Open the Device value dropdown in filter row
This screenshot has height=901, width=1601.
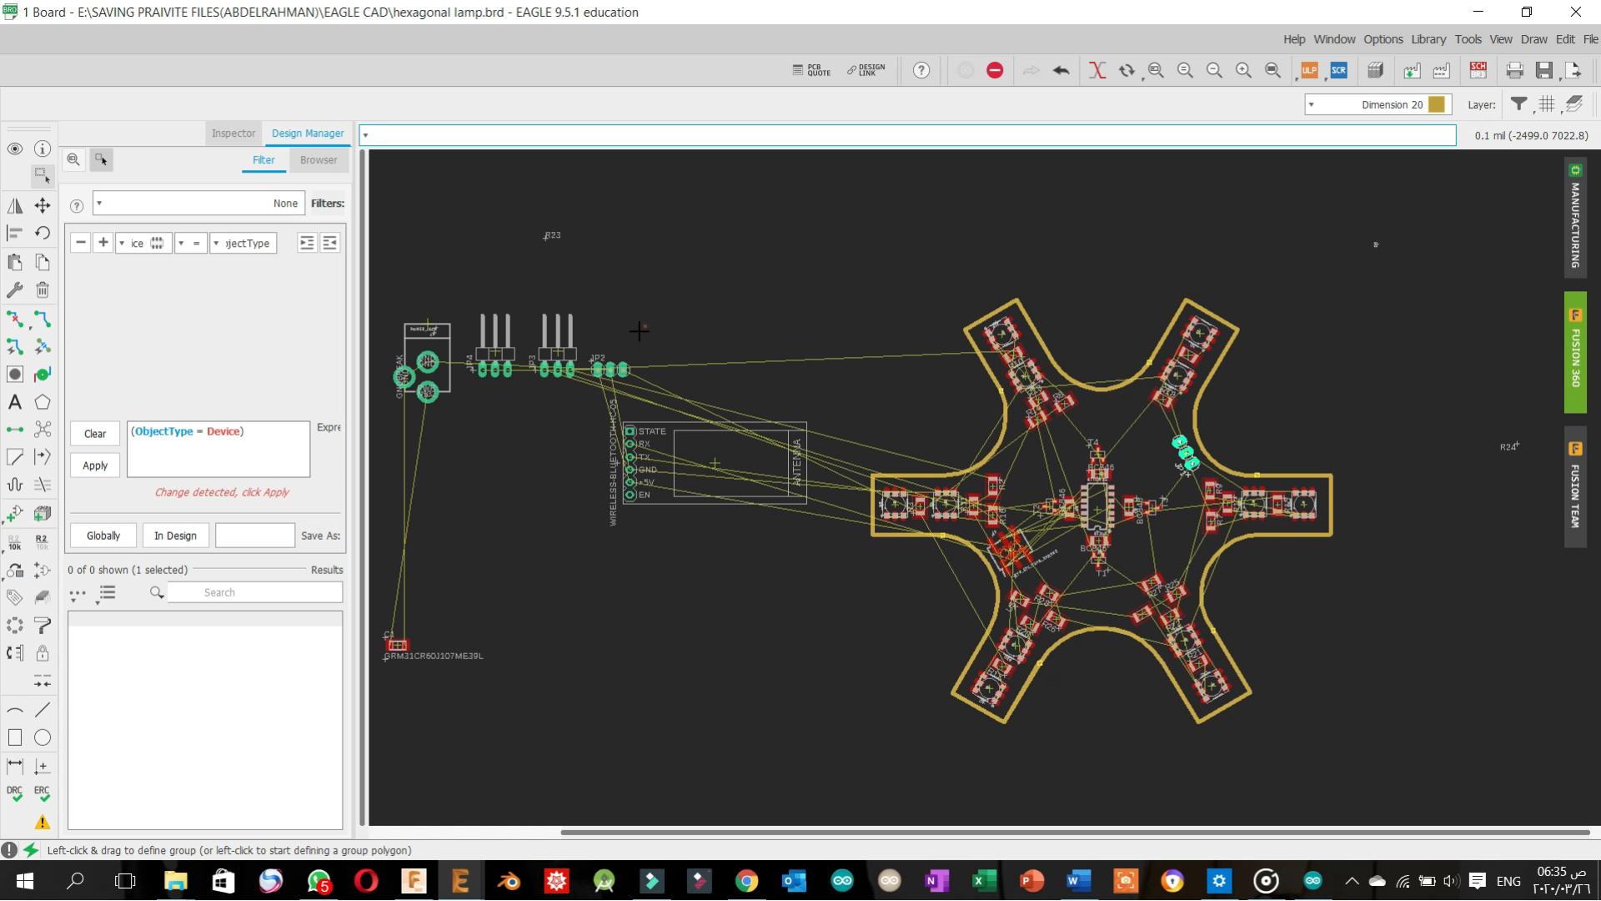coord(143,243)
